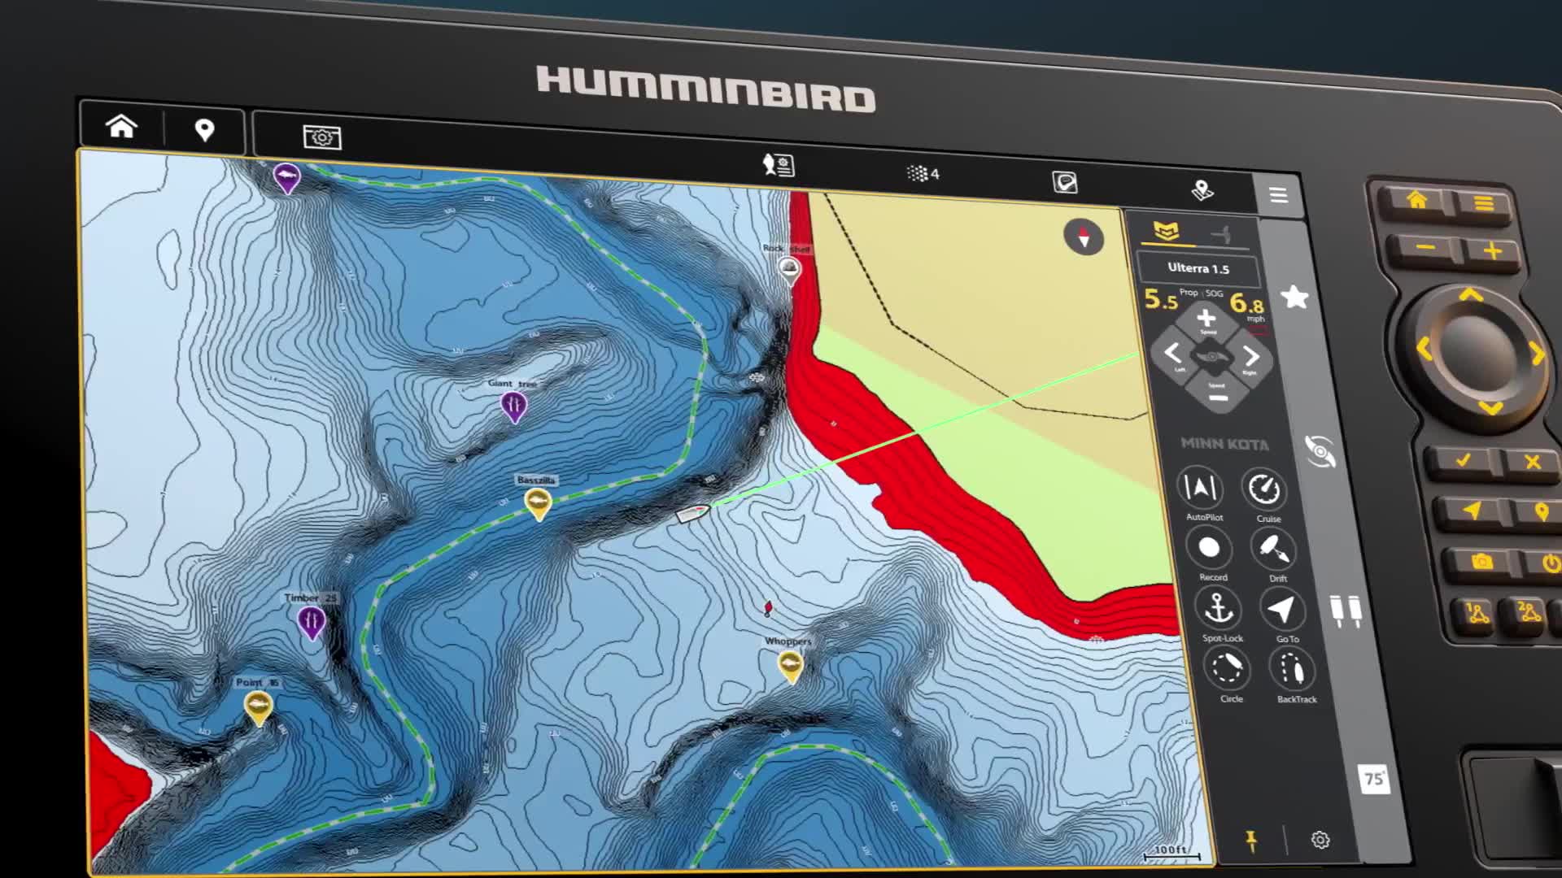Viewport: 1562px width, 878px height.
Task: Decrease trolling motor speed with minus
Action: pyautogui.click(x=1218, y=398)
